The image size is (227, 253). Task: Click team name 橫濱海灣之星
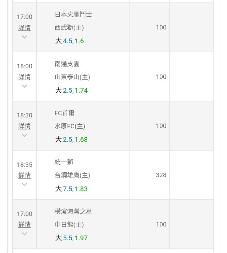tap(73, 211)
